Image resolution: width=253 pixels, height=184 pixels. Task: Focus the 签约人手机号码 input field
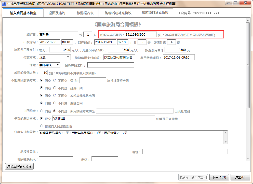pyautogui.click(x=141, y=34)
